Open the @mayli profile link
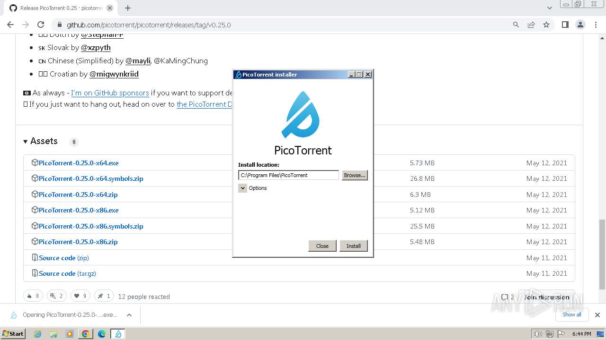The image size is (606, 340). pos(138,61)
